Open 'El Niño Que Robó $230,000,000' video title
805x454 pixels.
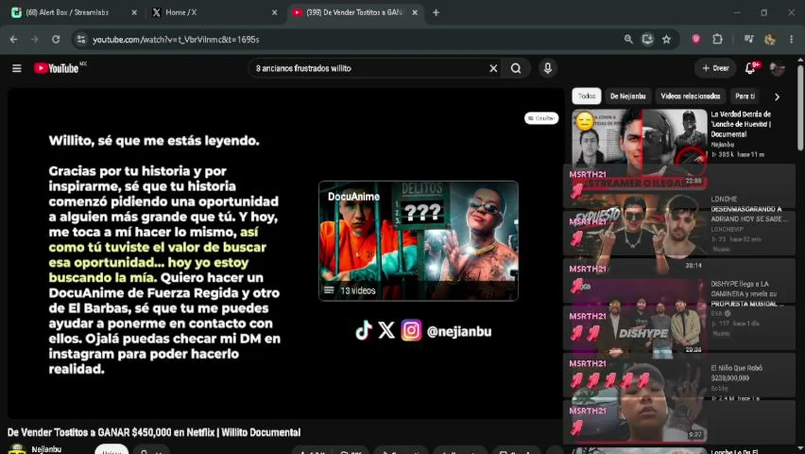coord(737,373)
